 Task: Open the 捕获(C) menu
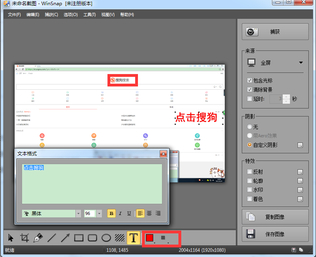tap(51, 15)
